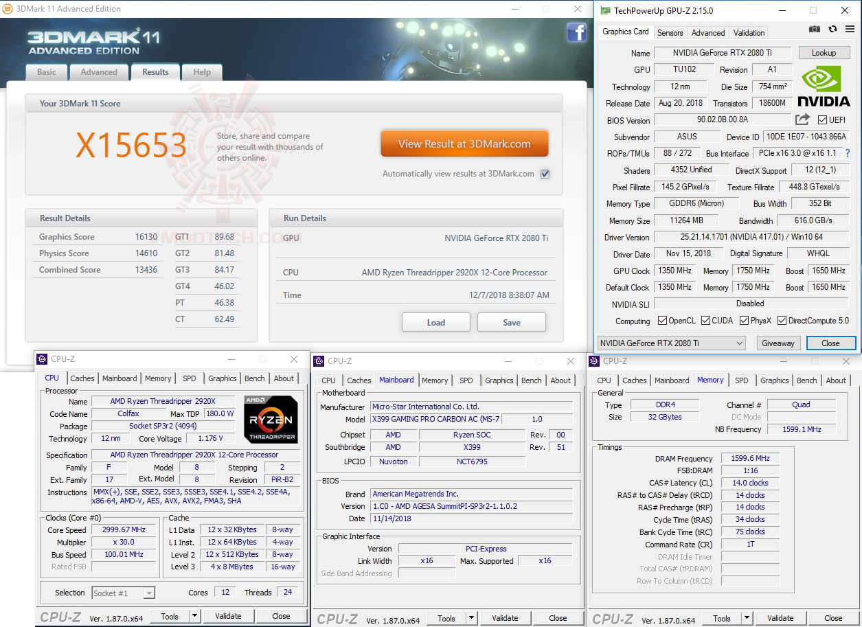Click BIOS Version field in CPU-Z Mainboard
Viewport: 862px width, 627px height.
tap(471, 506)
